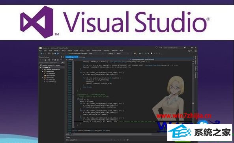Viewport: 234px width, 143px height.
Task: Open the HELP menu
Action: 121,51
